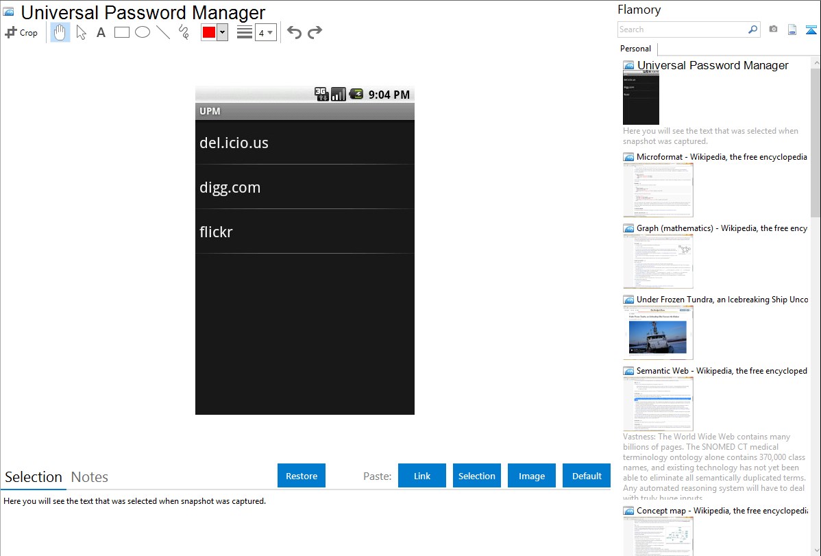Click the red color swatch
821x556 pixels.
coord(209,32)
